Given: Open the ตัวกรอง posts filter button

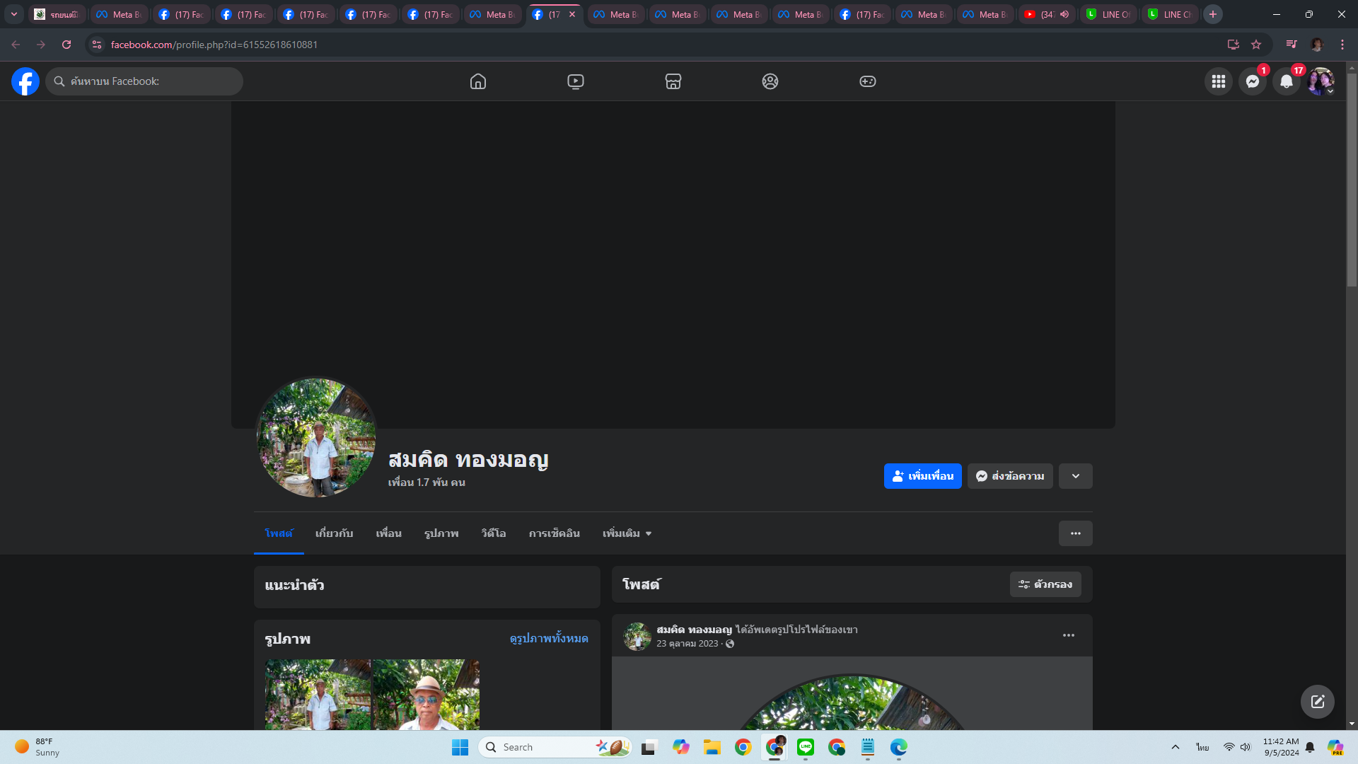Looking at the screenshot, I should click(x=1045, y=584).
